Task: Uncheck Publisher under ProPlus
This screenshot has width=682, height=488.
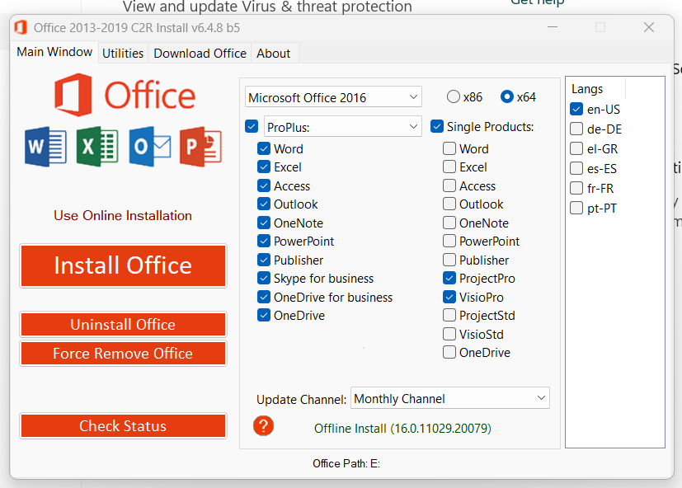Action: [x=264, y=260]
